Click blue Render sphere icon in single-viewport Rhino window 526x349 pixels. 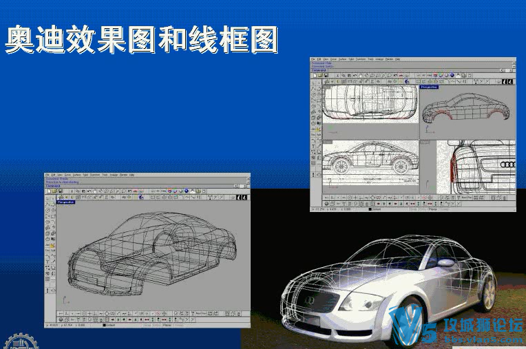click(x=186, y=191)
